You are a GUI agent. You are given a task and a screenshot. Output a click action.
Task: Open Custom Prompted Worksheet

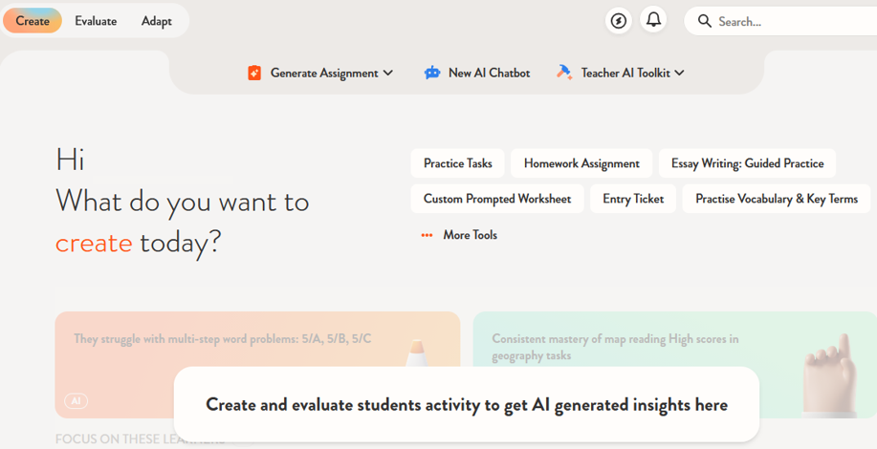497,199
